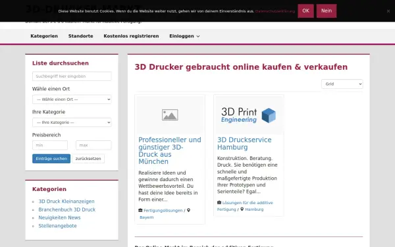Screen dimensions: 395x247
Task: Select the Fertigungslösungen category link
Action: click(x=163, y=211)
